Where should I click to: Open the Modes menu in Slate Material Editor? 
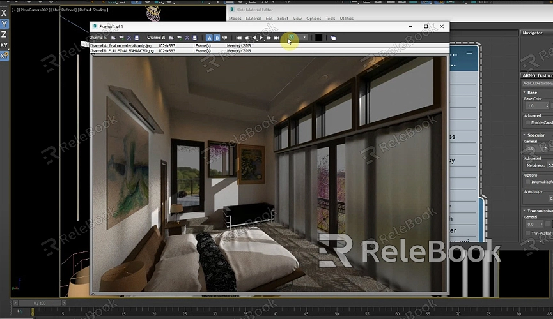(235, 19)
